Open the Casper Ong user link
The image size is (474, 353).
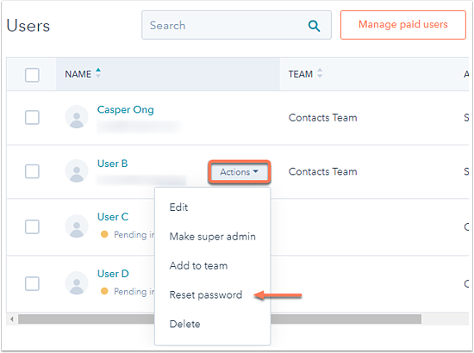[x=126, y=109]
